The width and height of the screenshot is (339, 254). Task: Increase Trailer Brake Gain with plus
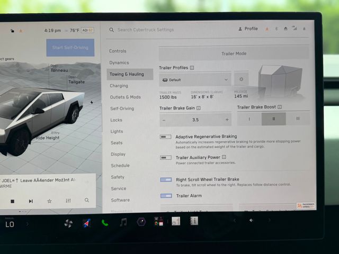[227, 120]
